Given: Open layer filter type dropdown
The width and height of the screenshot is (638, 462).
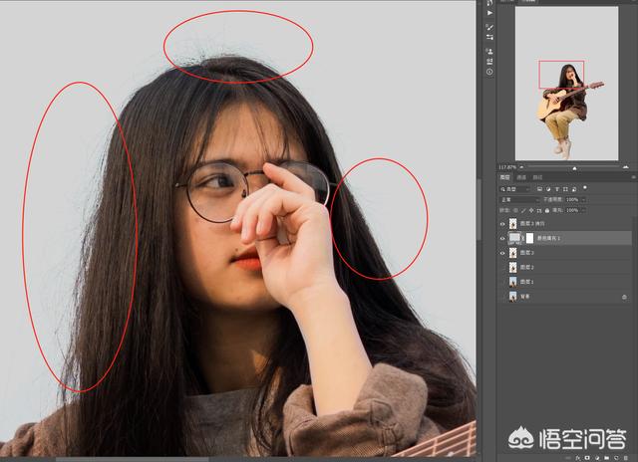Looking at the screenshot, I should tap(514, 189).
